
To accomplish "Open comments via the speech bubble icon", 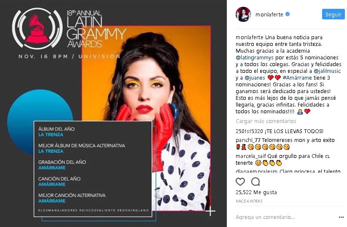I will [256, 182].
